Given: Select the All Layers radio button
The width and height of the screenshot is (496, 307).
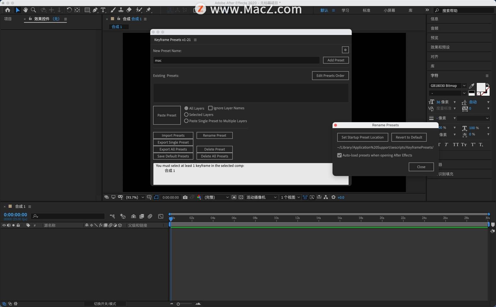Looking at the screenshot, I should (x=186, y=108).
